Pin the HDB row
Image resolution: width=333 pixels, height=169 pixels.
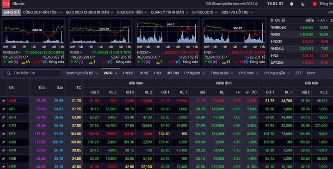pos(4,158)
